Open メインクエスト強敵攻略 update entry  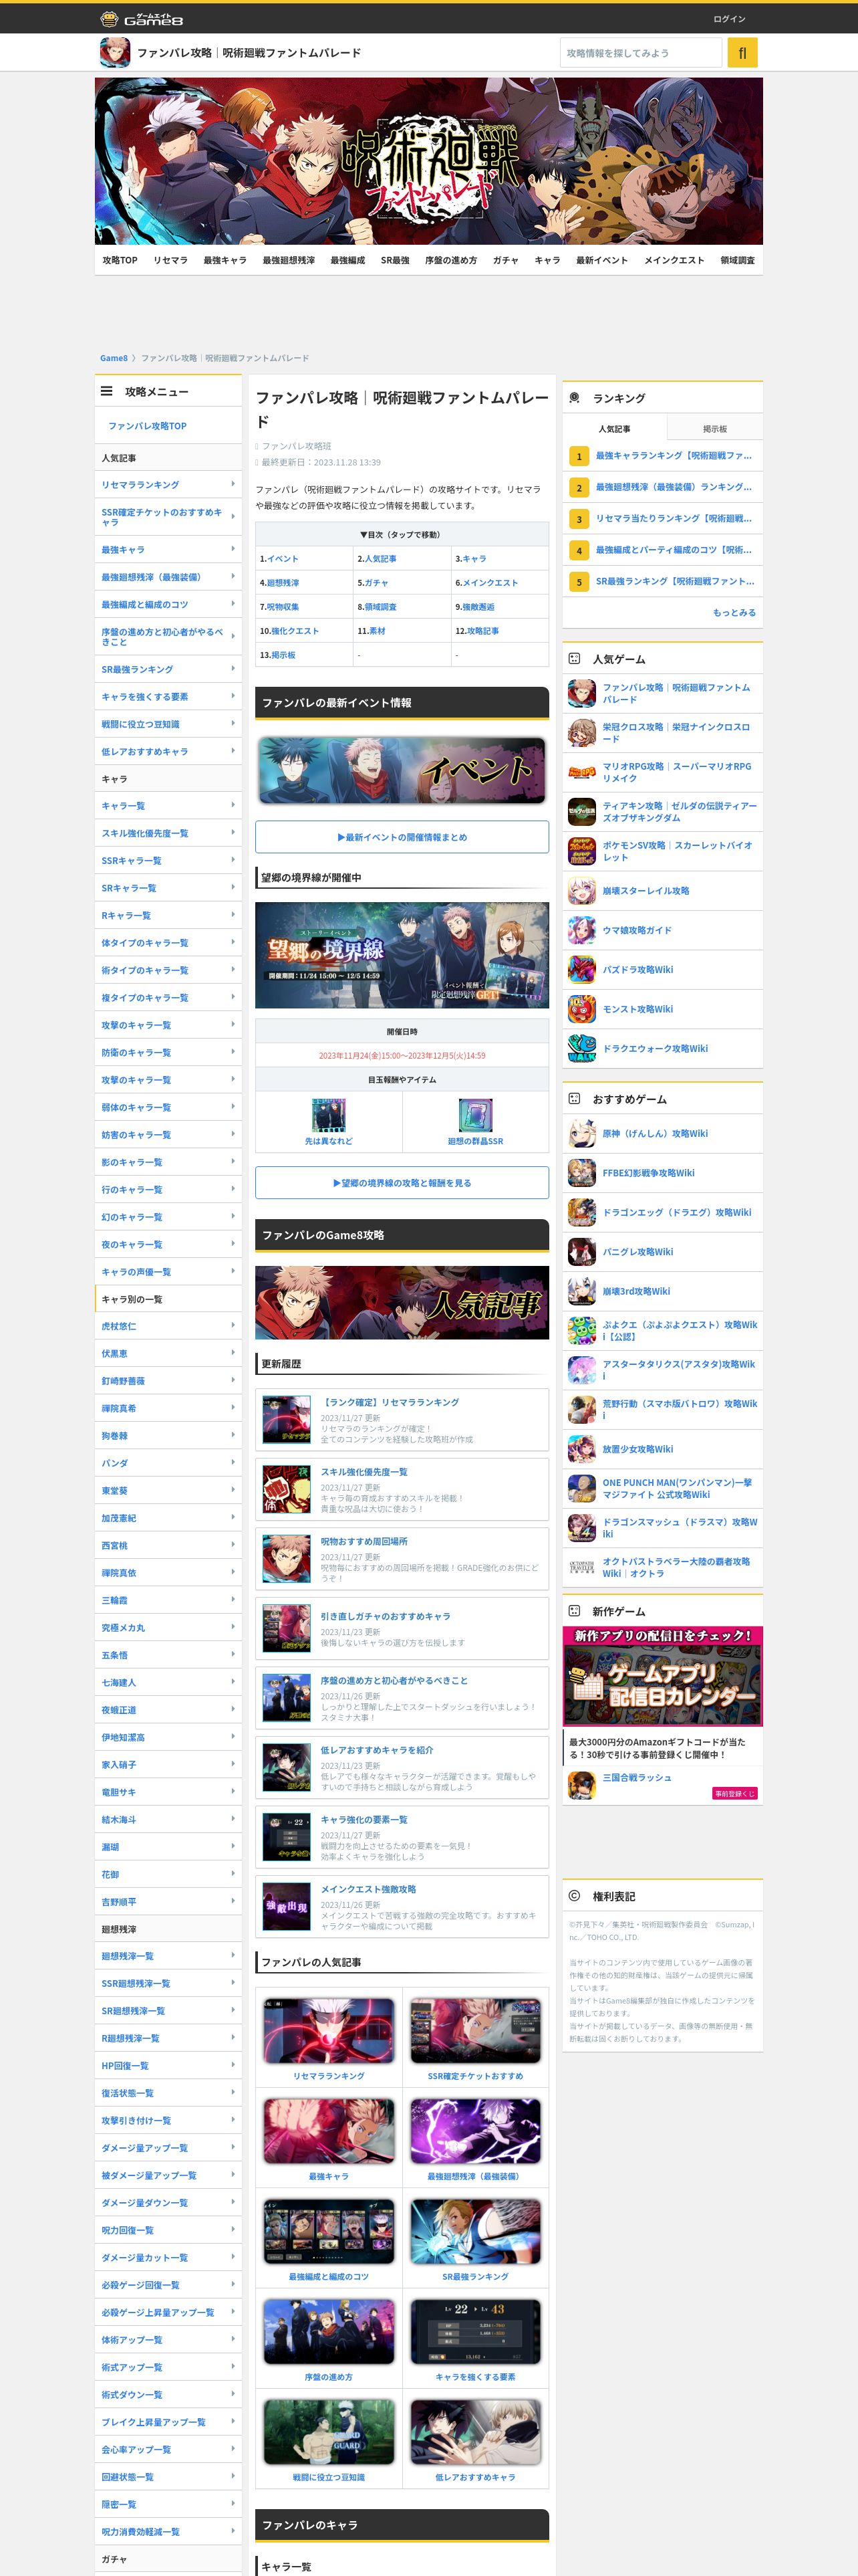[x=402, y=1907]
